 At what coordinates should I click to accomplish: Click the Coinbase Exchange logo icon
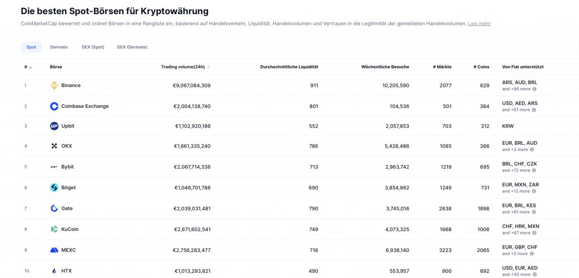click(x=54, y=106)
